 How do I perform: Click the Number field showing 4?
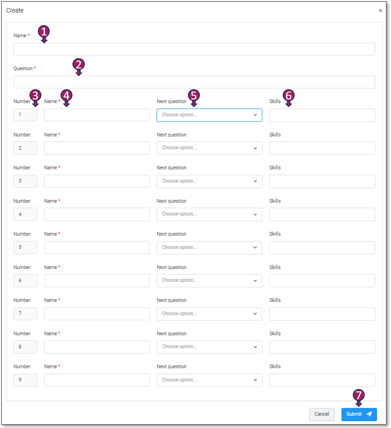pos(25,214)
